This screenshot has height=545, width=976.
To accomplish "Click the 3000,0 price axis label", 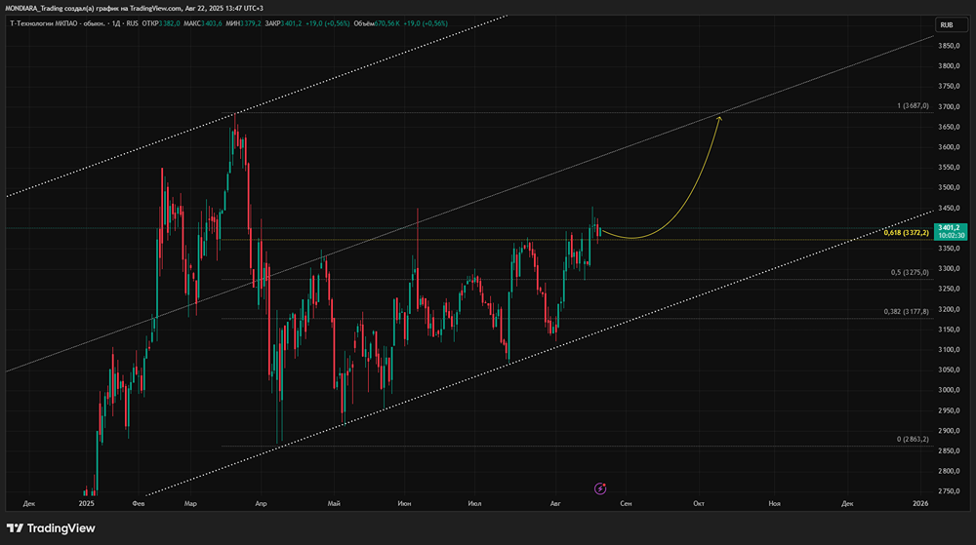I will point(949,390).
